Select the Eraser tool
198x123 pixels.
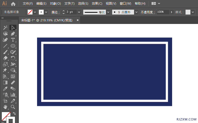click(x=5, y=58)
